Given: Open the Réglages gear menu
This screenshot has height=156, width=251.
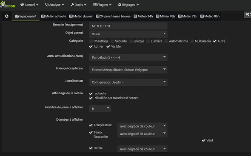Looking at the screenshot, I should click(128, 5).
